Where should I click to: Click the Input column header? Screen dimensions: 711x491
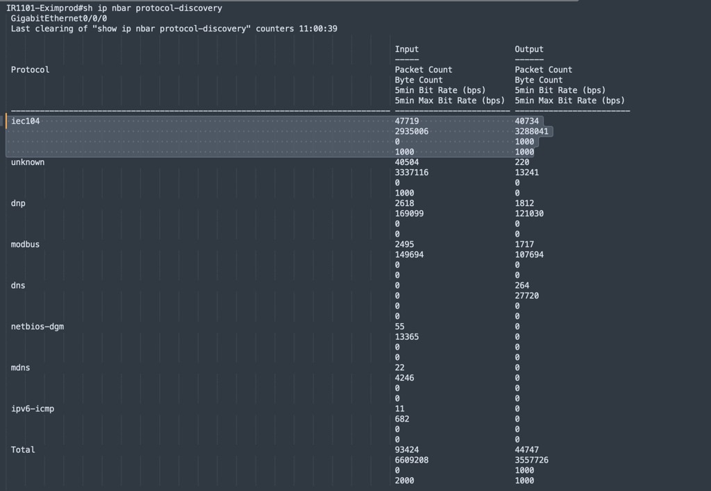[x=407, y=49]
